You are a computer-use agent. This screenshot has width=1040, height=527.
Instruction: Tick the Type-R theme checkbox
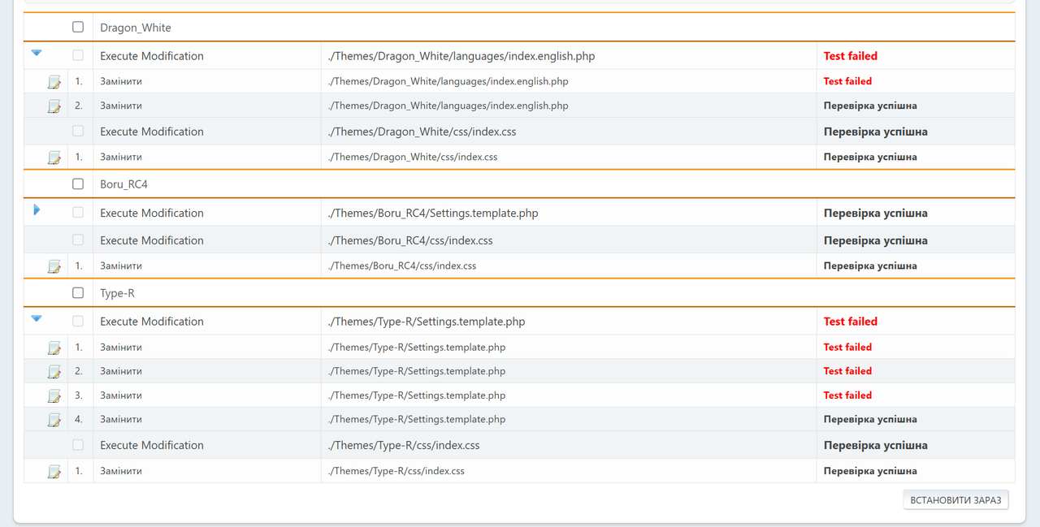click(x=78, y=292)
